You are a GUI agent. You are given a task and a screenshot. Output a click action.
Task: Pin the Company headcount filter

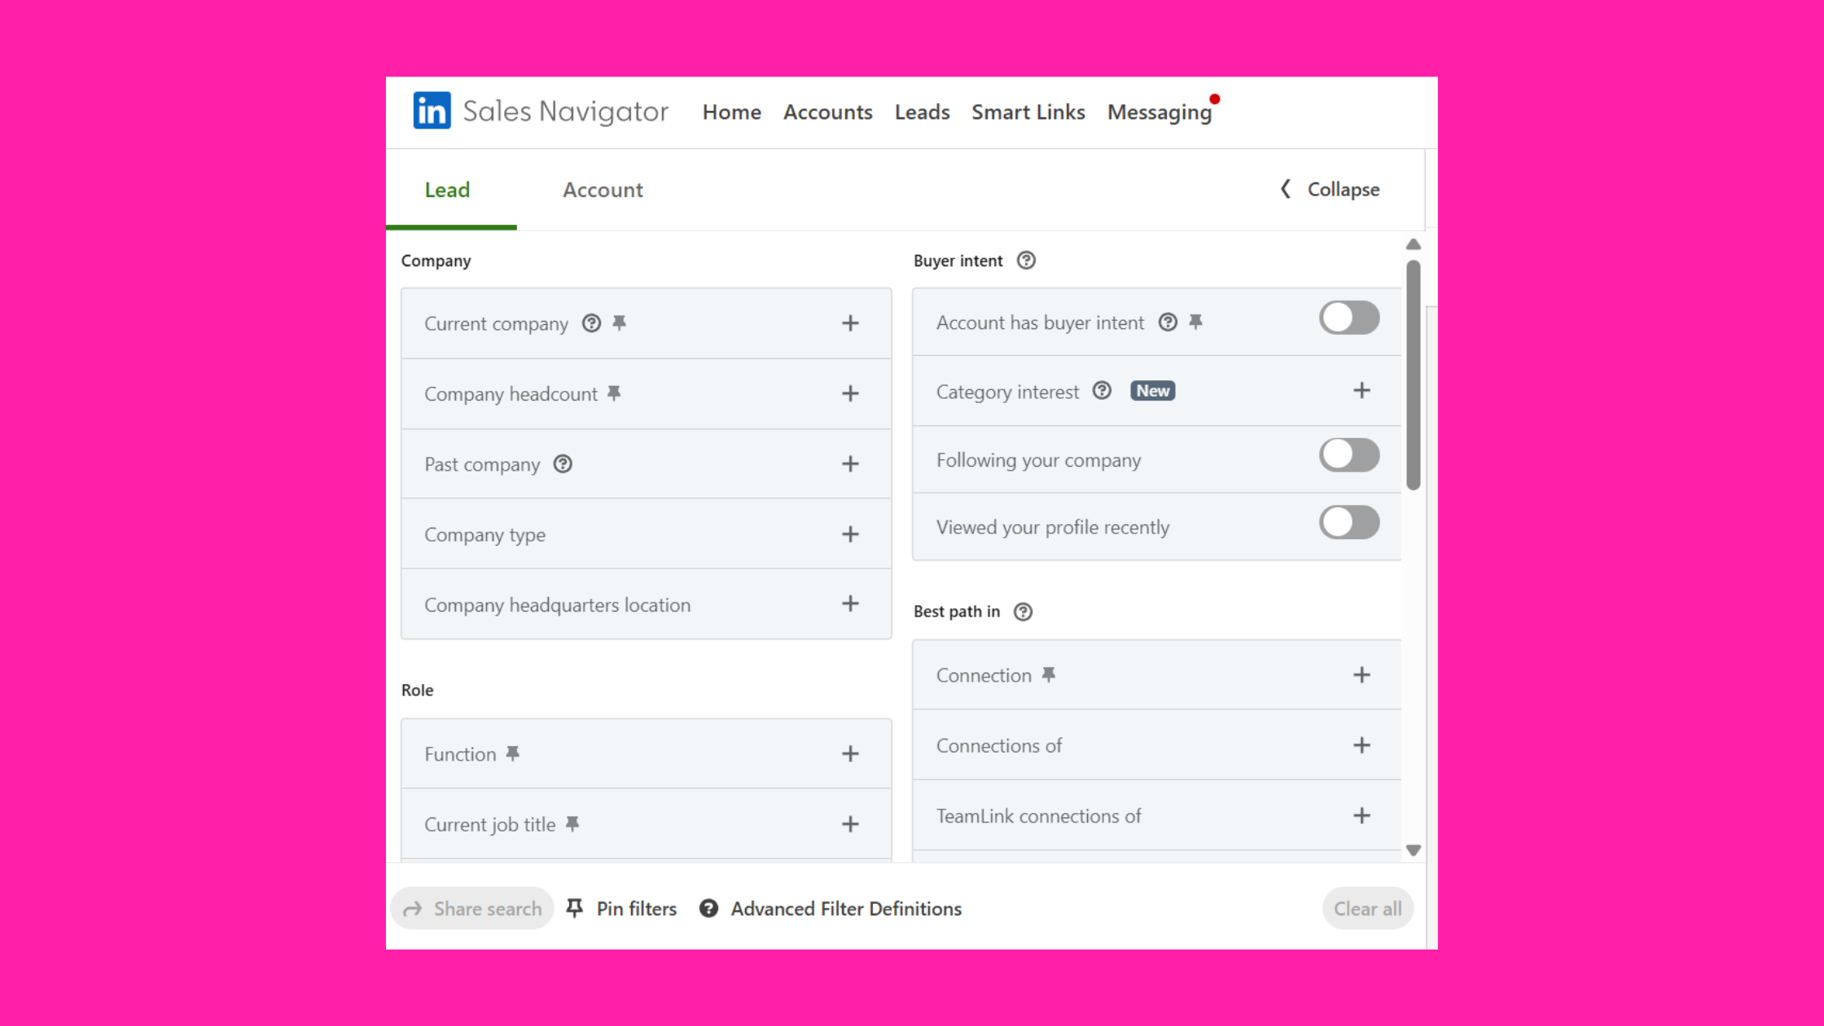pos(614,393)
